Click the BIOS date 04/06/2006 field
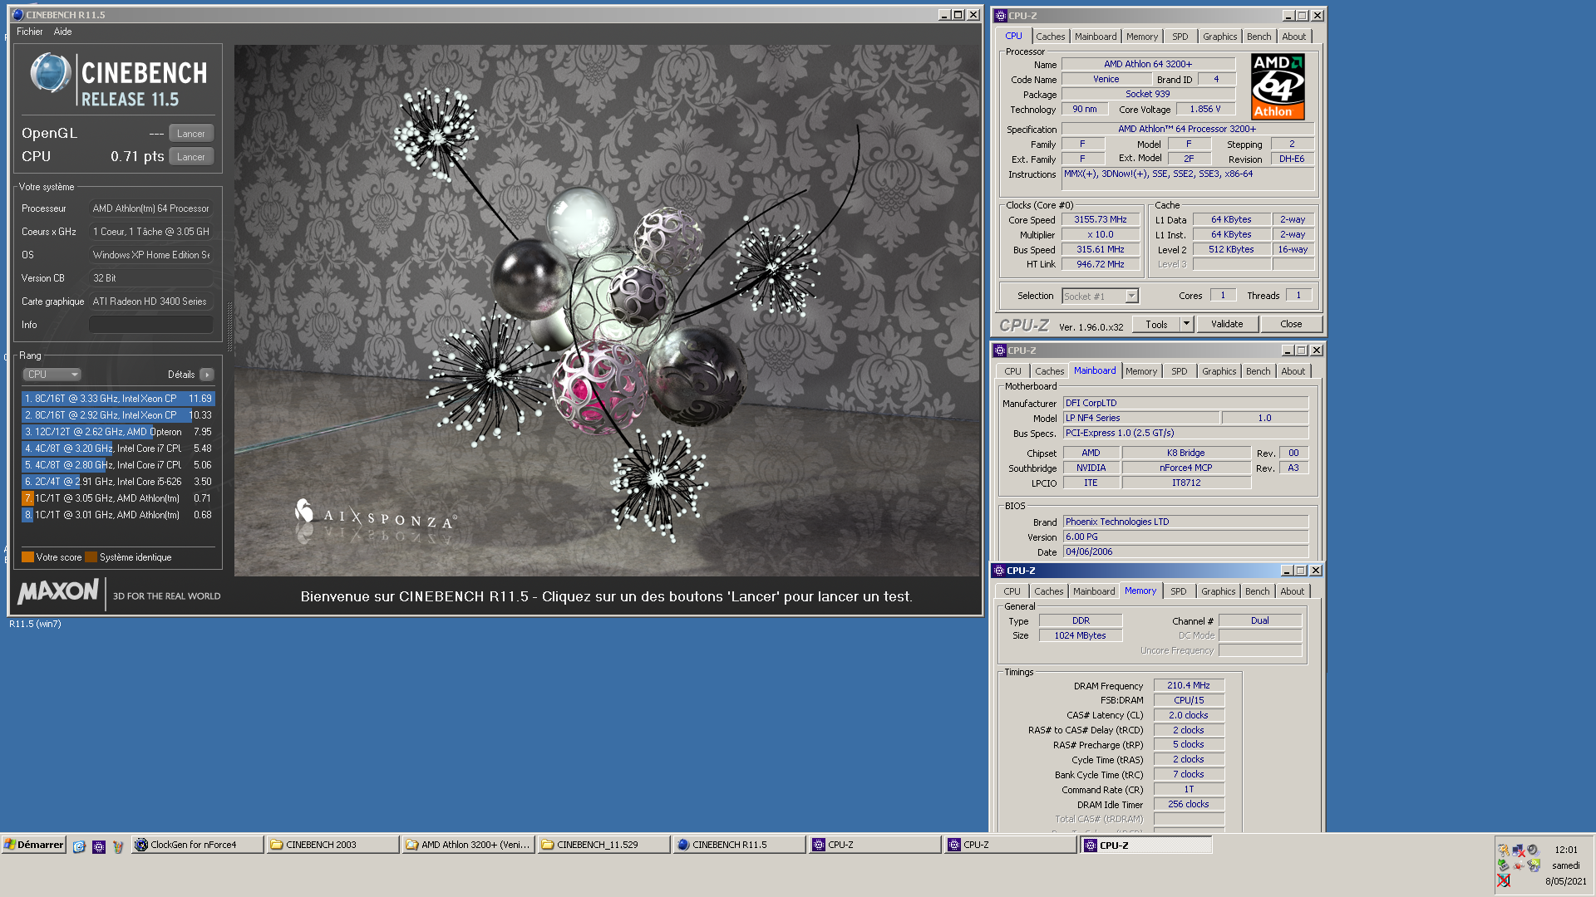The width and height of the screenshot is (1596, 897). pyautogui.click(x=1185, y=551)
